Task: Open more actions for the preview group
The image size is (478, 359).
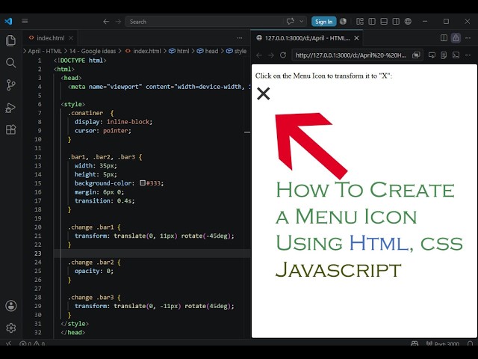Action: (468, 38)
